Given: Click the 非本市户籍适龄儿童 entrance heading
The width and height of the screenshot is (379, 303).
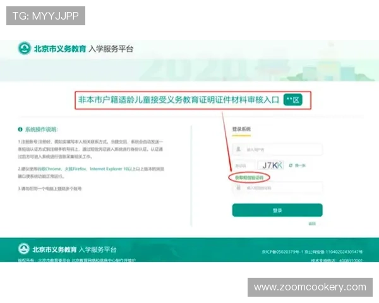Looking at the screenshot, I should (179, 100).
